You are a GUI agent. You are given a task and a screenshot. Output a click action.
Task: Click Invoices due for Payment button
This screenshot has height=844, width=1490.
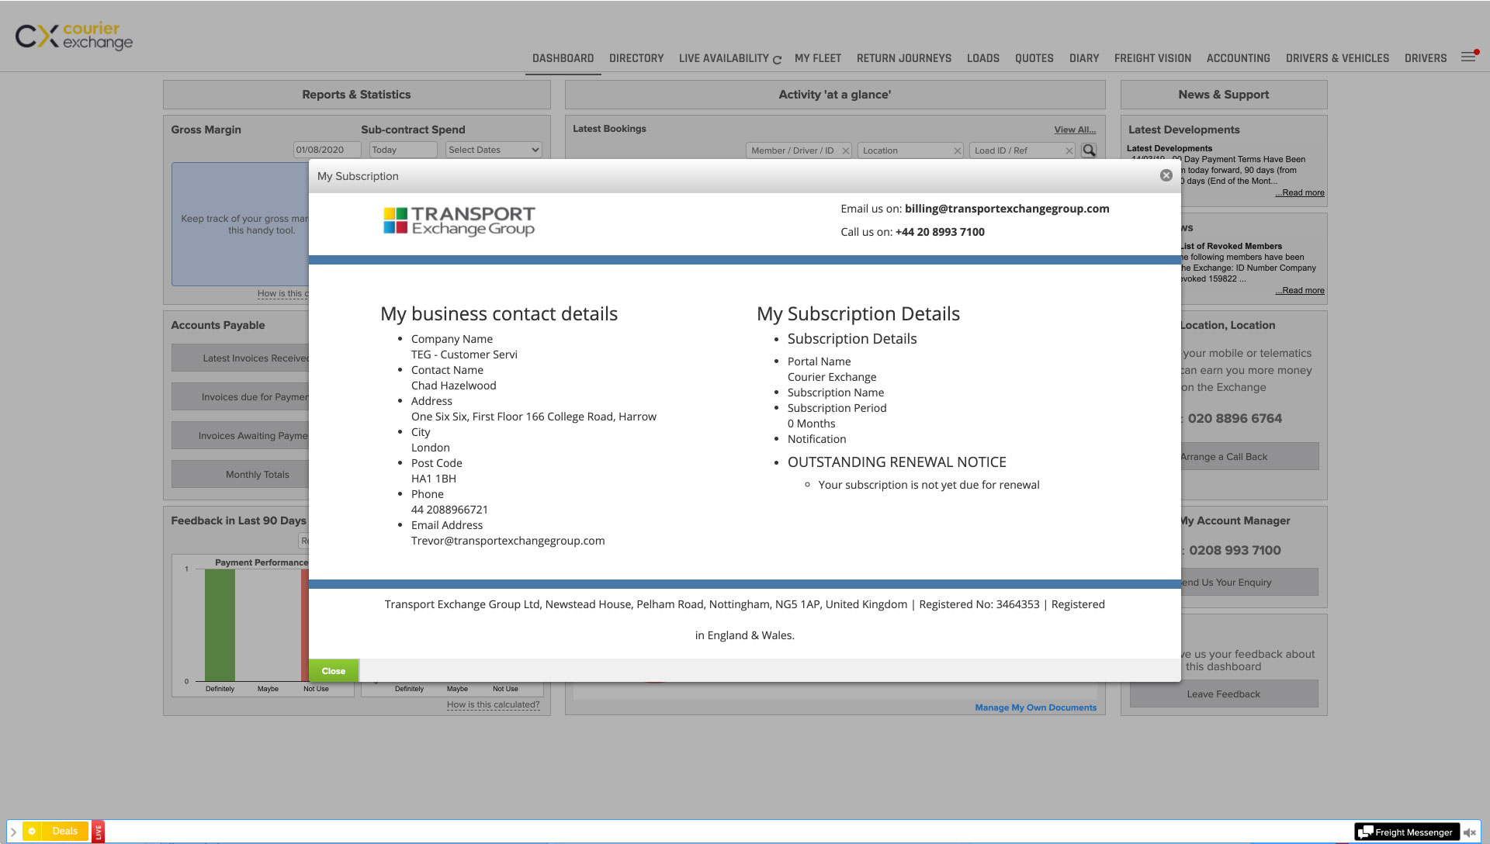pyautogui.click(x=241, y=396)
